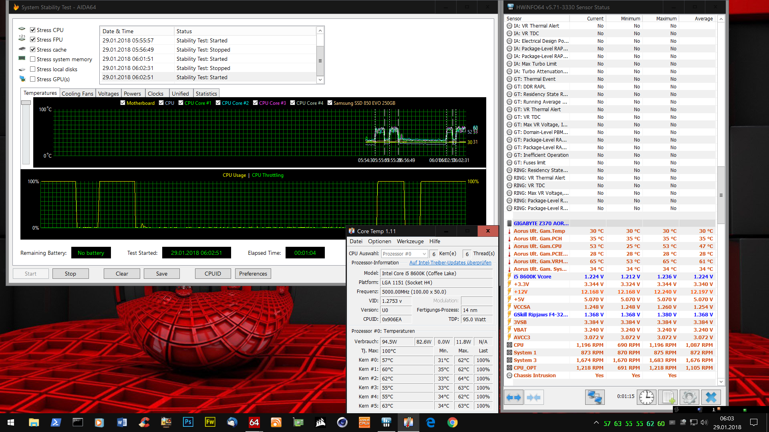The width and height of the screenshot is (769, 432).
Task: Open action center notifications icon
Action: coord(754,422)
